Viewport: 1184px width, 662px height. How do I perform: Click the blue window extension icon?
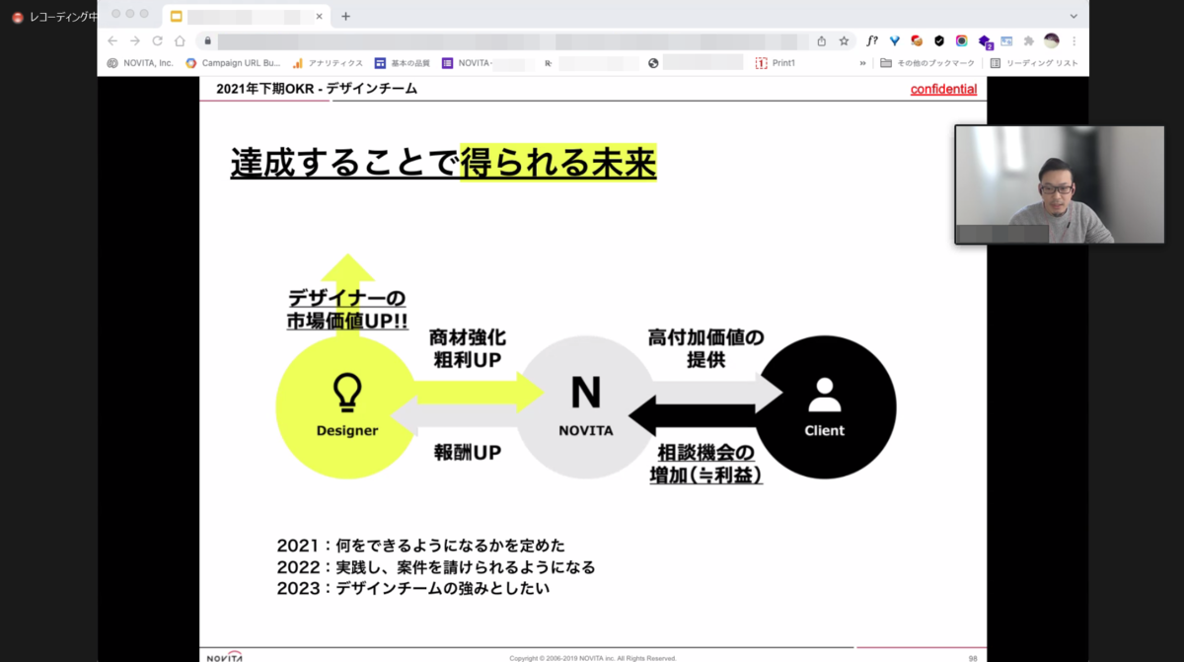[1006, 40]
